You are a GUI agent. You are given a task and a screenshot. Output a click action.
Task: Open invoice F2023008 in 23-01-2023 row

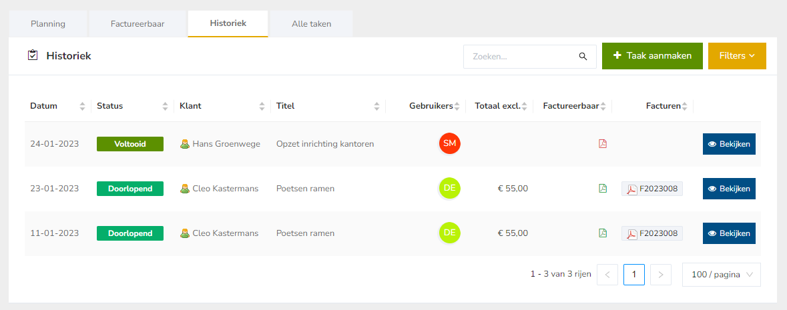coord(652,189)
